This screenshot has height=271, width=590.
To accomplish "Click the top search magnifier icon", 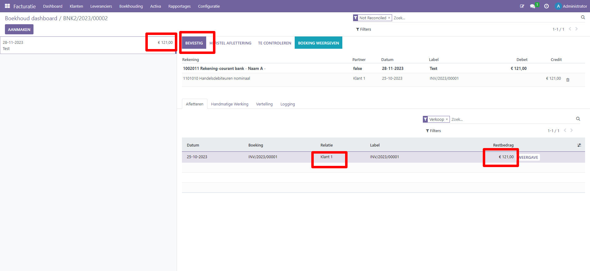I will (583, 17).
